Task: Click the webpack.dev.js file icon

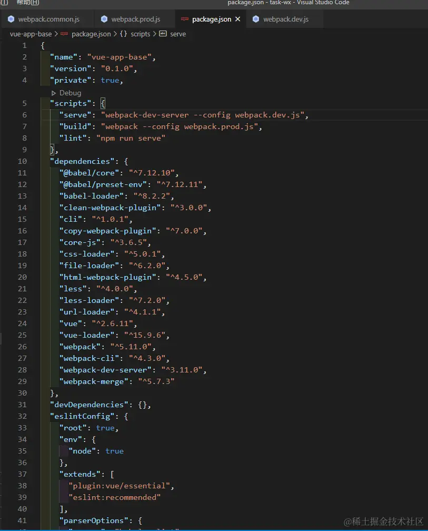Action: (256, 19)
